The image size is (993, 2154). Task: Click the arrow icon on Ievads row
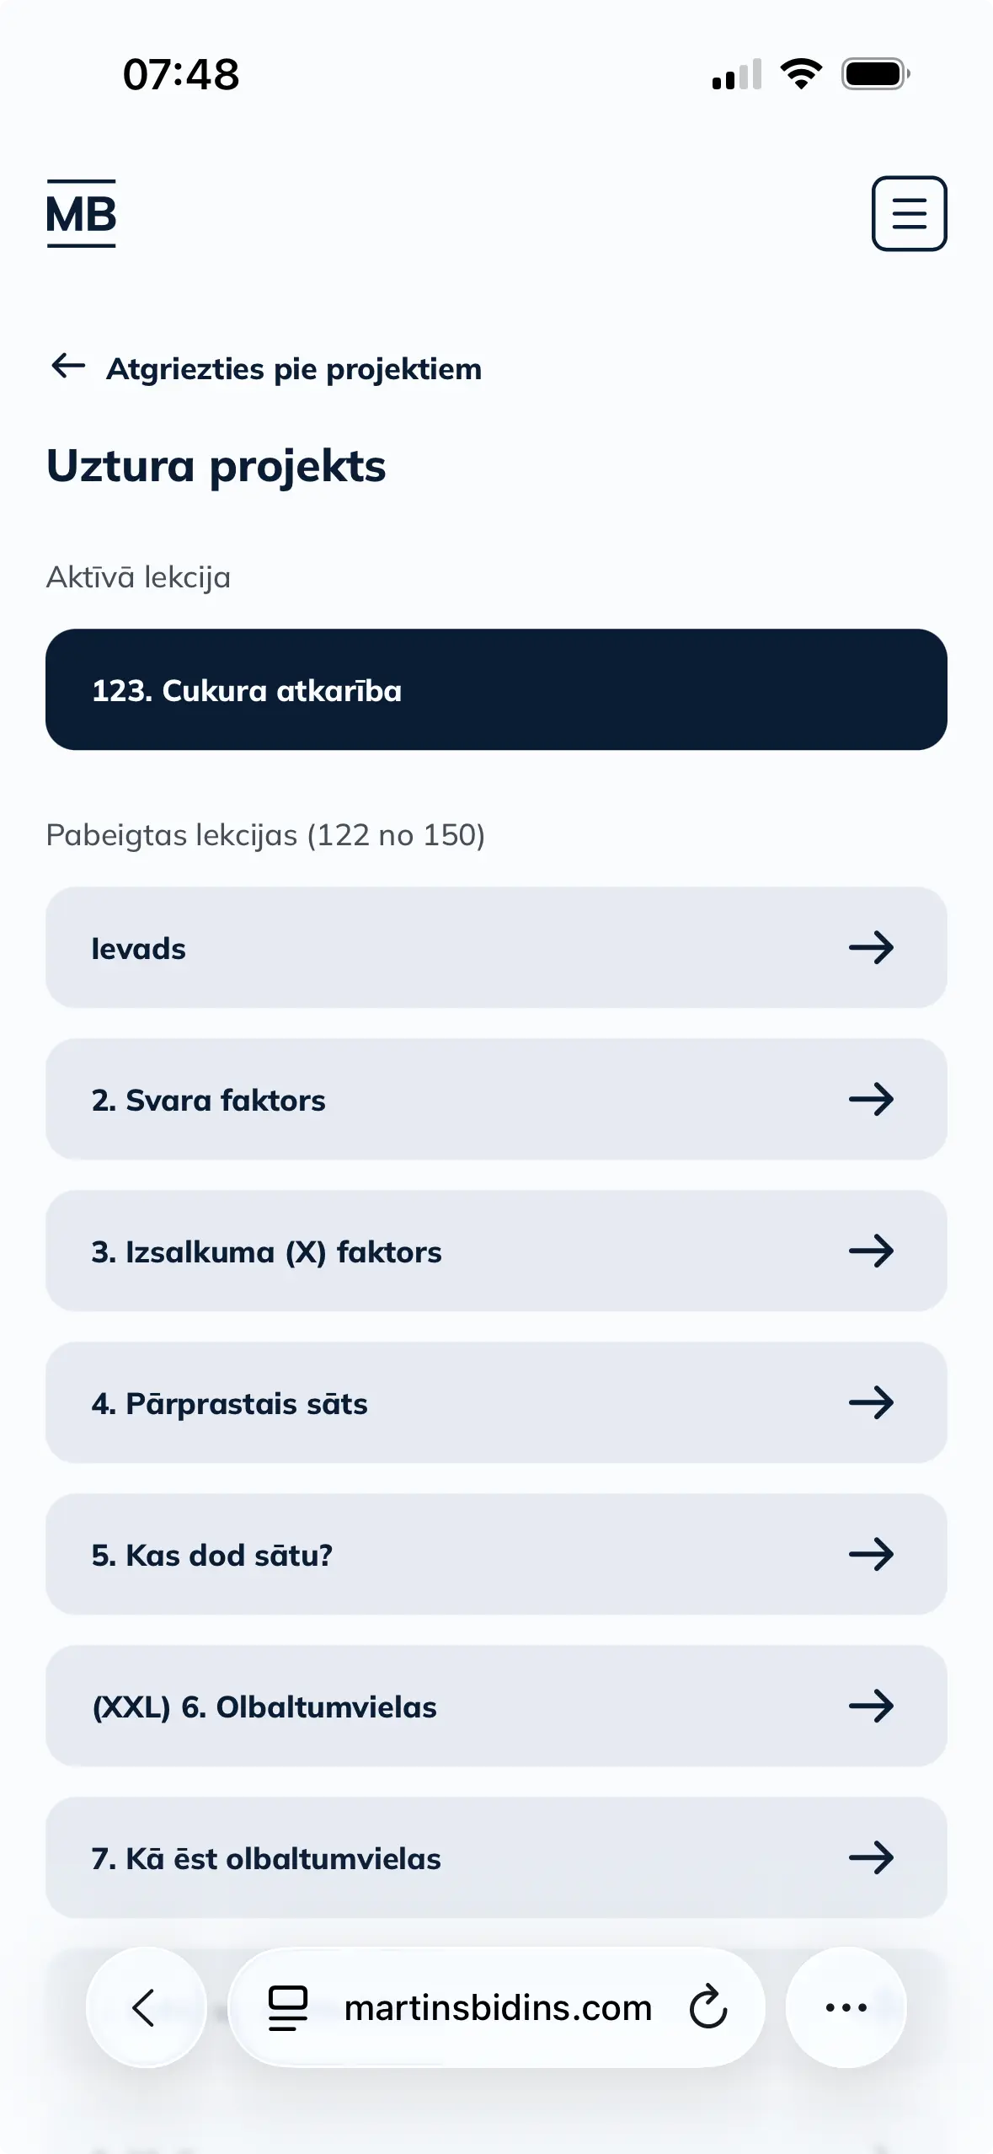871,948
